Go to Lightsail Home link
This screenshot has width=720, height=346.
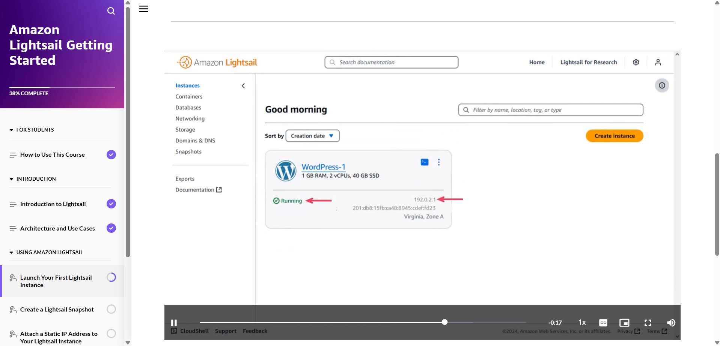537,62
